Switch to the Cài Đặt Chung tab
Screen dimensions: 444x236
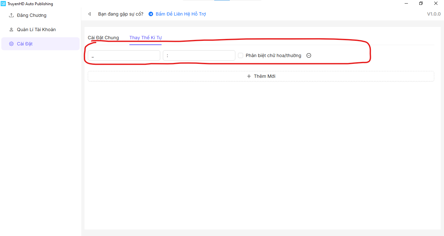click(103, 38)
